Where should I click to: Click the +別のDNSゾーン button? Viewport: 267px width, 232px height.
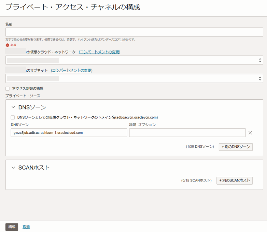pos(236,147)
